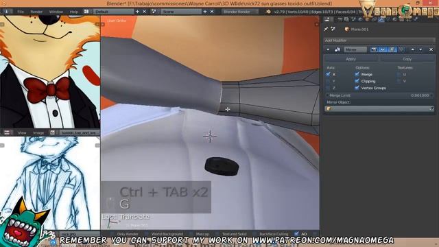This screenshot has height=247, width=439.
Task: Click the Mirror modifier type icon
Action: [337, 49]
